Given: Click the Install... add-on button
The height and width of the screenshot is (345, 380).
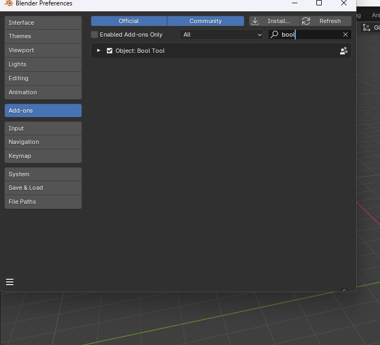Looking at the screenshot, I should pyautogui.click(x=274, y=21).
